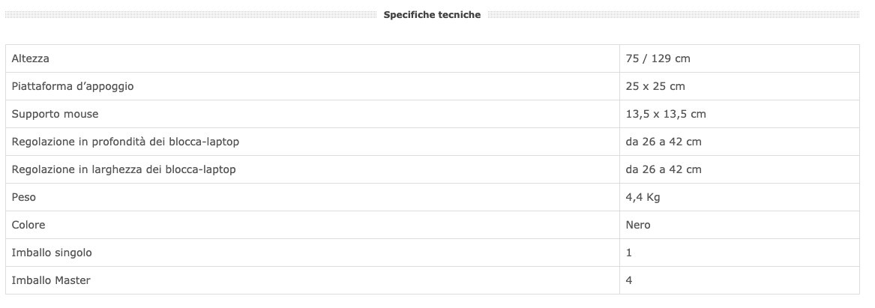Click the 'da 26 a 42 cm' width value
The image size is (875, 308).
[664, 169]
